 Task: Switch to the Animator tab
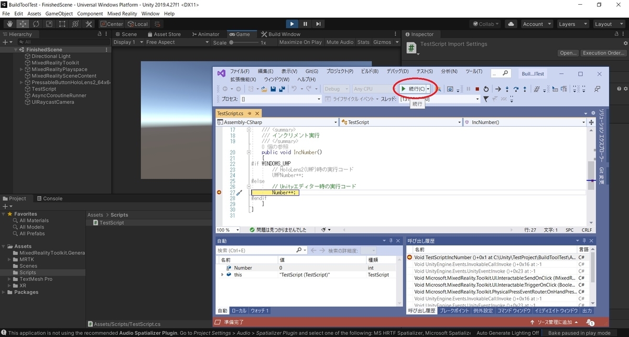pos(205,34)
